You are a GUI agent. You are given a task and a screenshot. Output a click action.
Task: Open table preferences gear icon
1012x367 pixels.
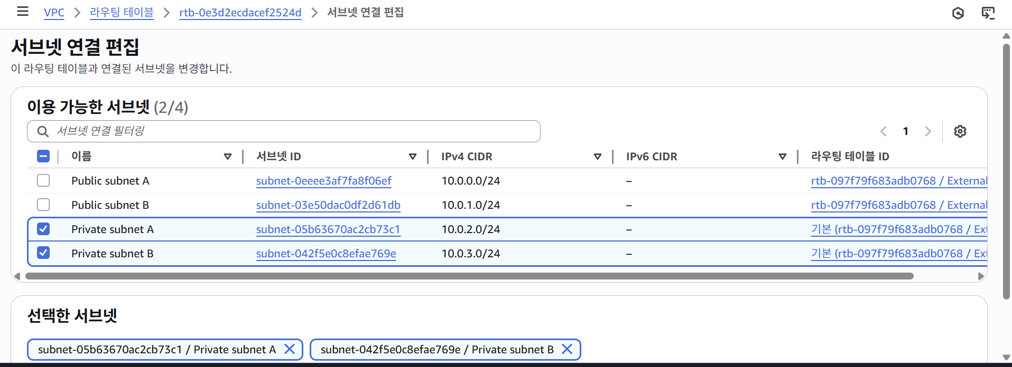[960, 131]
